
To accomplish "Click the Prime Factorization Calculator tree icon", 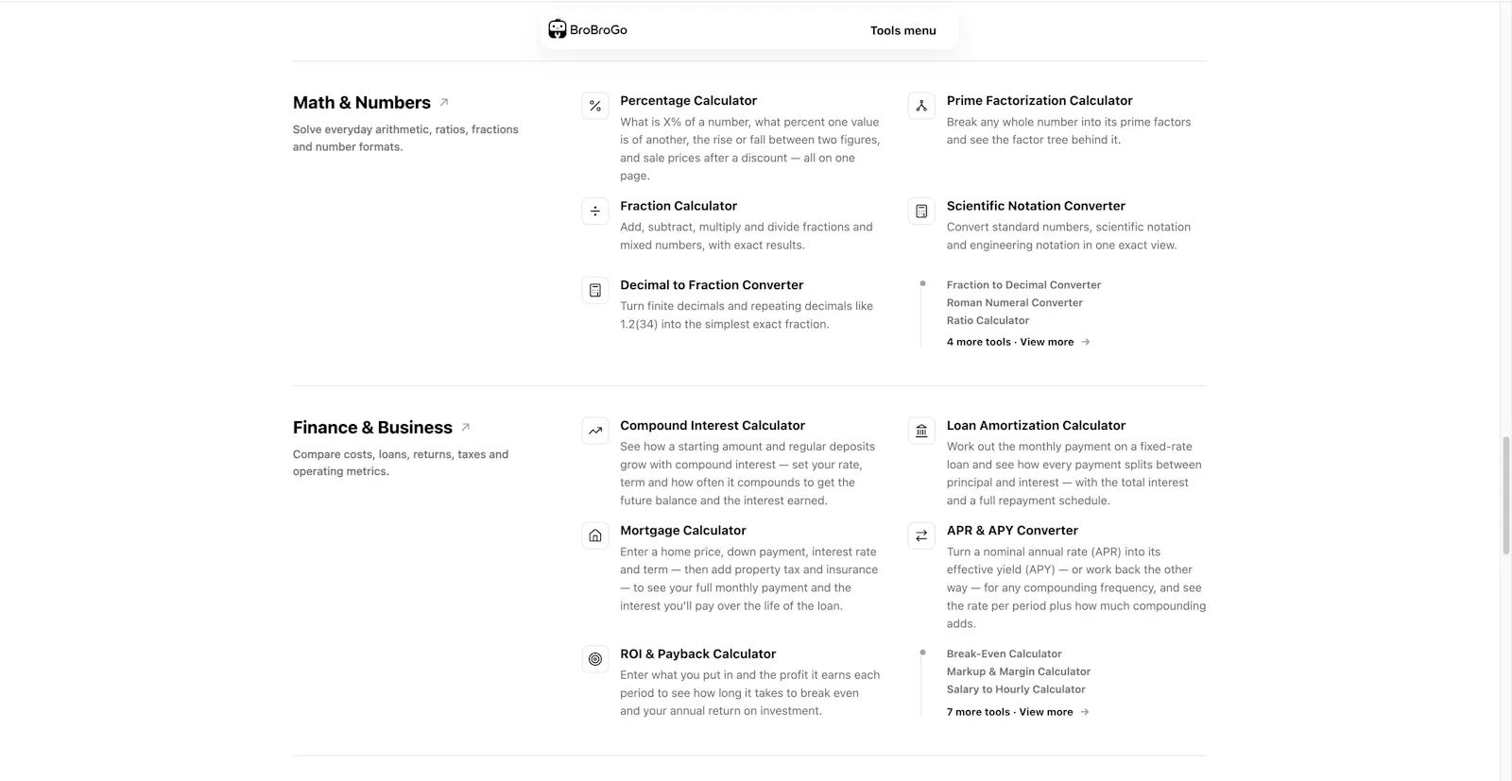I will point(921,106).
